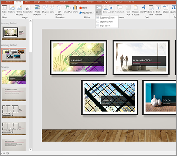The height and width of the screenshot is (156, 177).
Task: Open the 3D Models dropdown
Action: click(x=59, y=10)
